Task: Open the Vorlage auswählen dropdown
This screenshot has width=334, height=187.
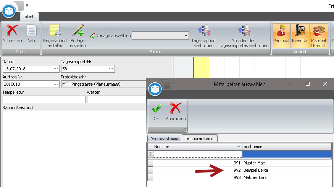Action: (x=186, y=36)
